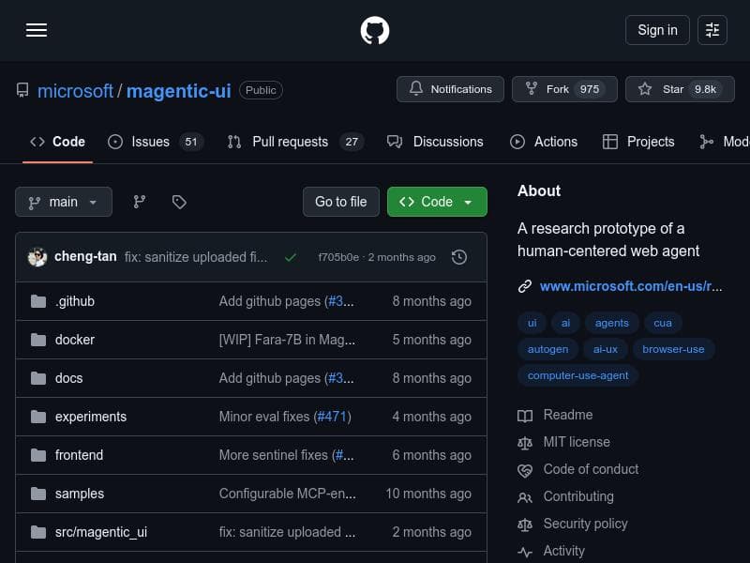Viewport: 750px width, 563px height.
Task: Star the magentic-ui repository
Action: [680, 89]
